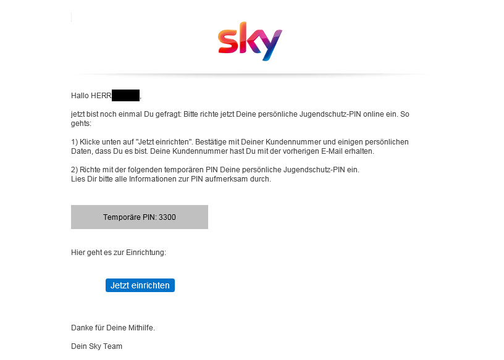Click the line Danke für Deine Mithilfe
Screen dimensions: 504x360
coord(113,328)
